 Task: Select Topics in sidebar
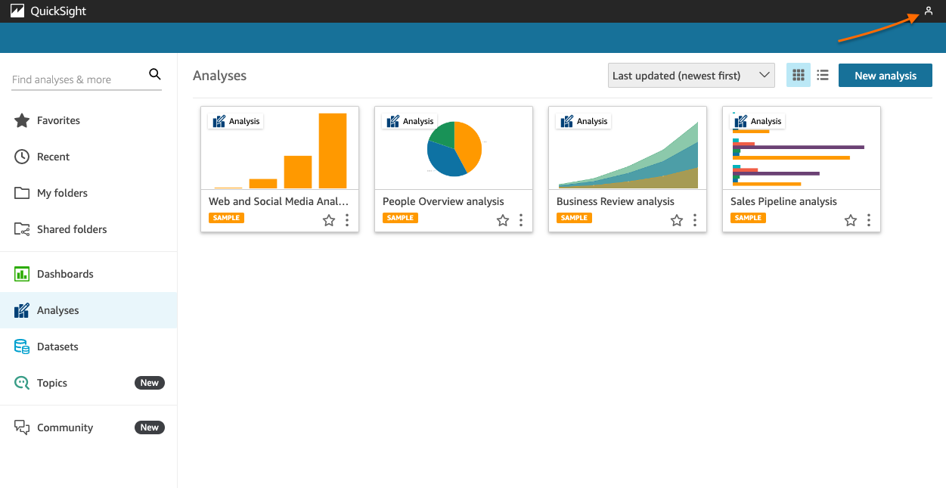tap(88, 383)
